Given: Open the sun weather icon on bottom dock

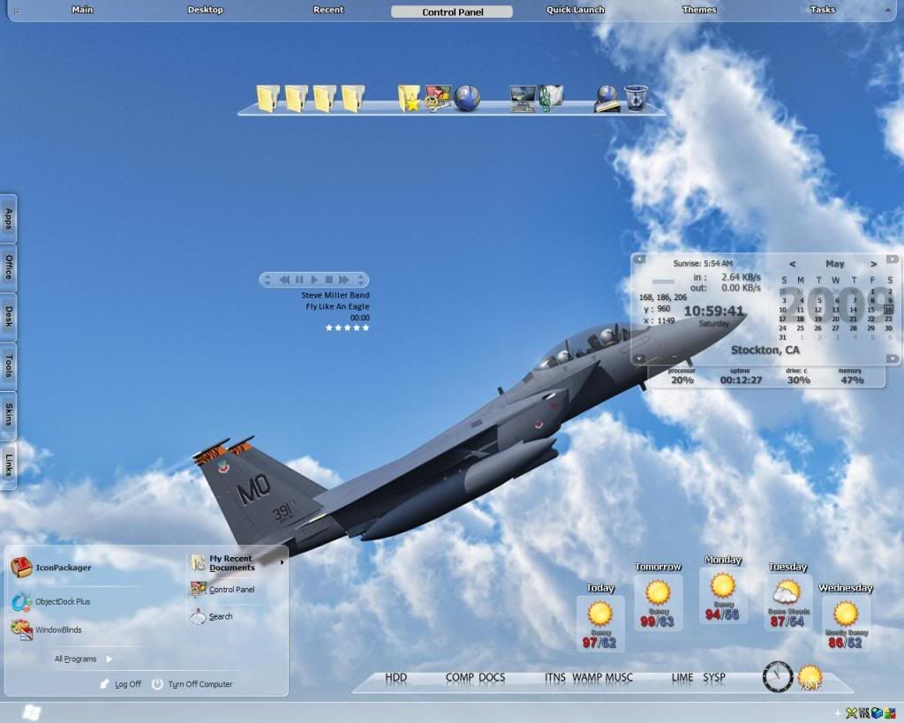Looking at the screenshot, I should point(810,678).
